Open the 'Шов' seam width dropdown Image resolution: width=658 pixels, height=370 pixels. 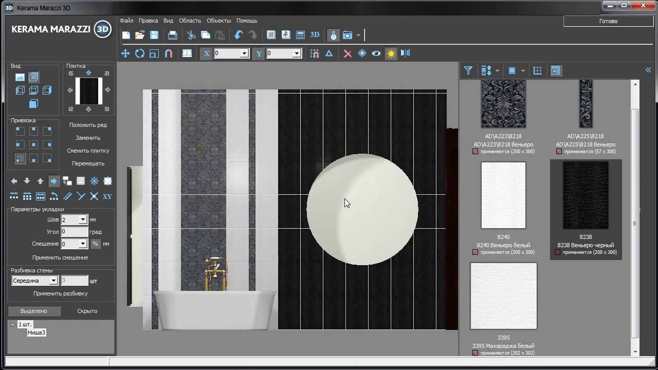point(82,219)
